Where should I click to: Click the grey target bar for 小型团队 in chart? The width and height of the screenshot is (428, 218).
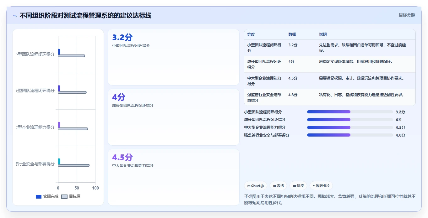pyautogui.click(x=72, y=56)
